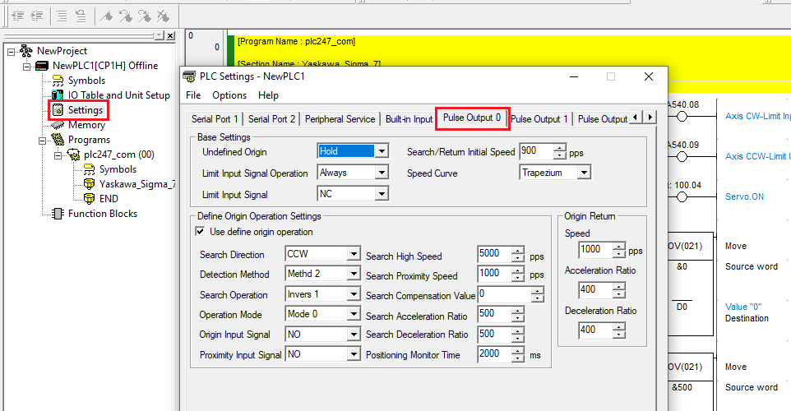Viewport: 791px width, 411px height.
Task: Click the comment lines toolbar icon
Action: point(62,16)
